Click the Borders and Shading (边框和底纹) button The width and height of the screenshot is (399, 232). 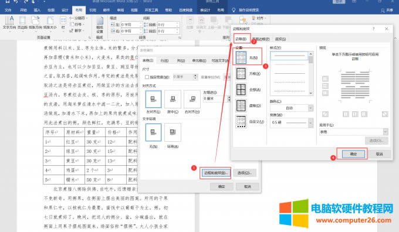(x=215, y=173)
